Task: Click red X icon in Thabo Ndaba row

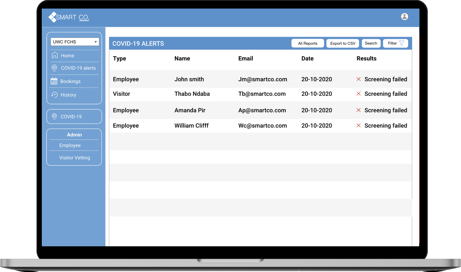Action: tap(358, 94)
